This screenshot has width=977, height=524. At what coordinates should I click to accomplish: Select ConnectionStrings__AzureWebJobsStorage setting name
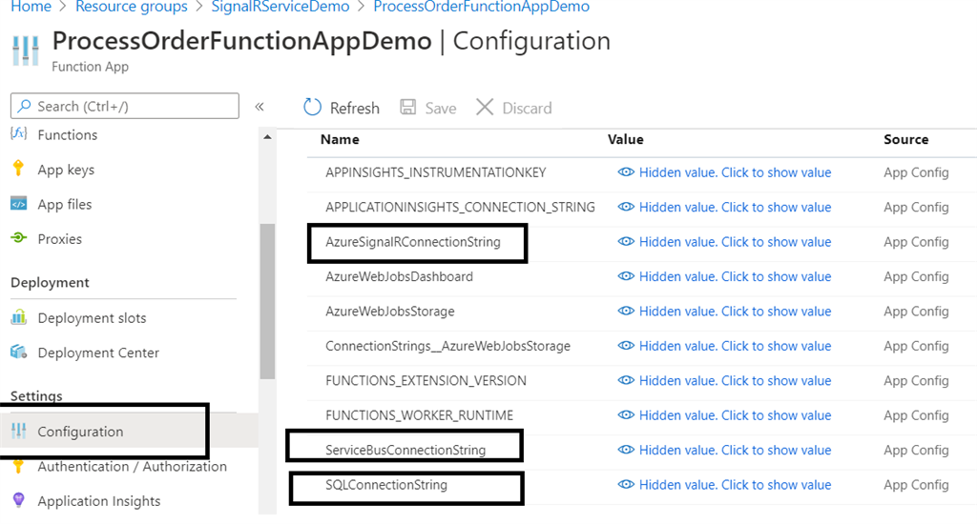[x=447, y=346]
